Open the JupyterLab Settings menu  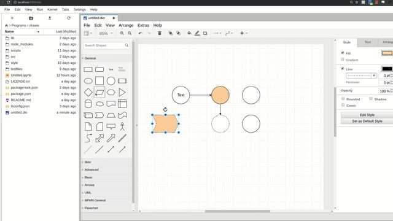coord(80,10)
